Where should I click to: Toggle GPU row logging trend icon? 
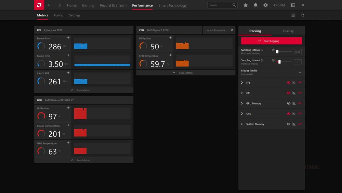(300, 93)
